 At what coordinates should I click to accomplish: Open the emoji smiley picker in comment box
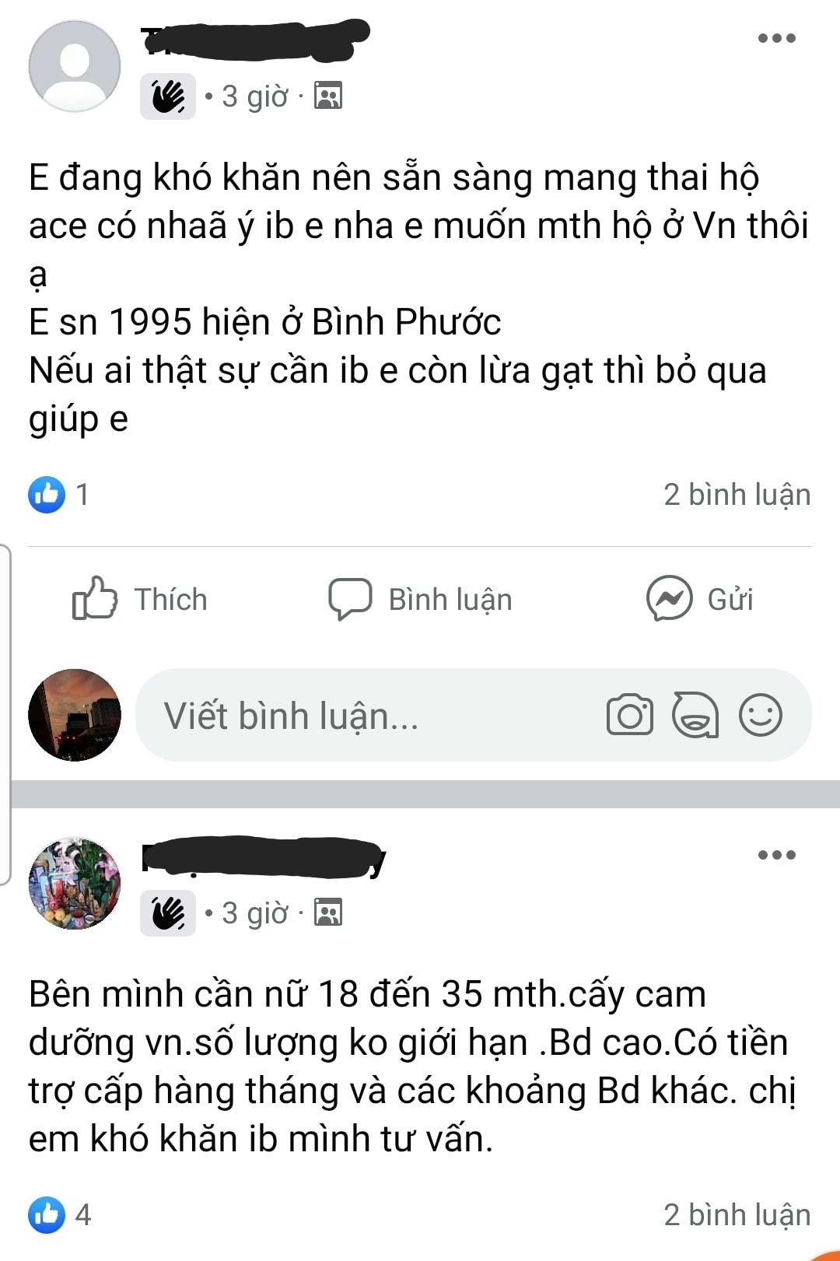760,715
